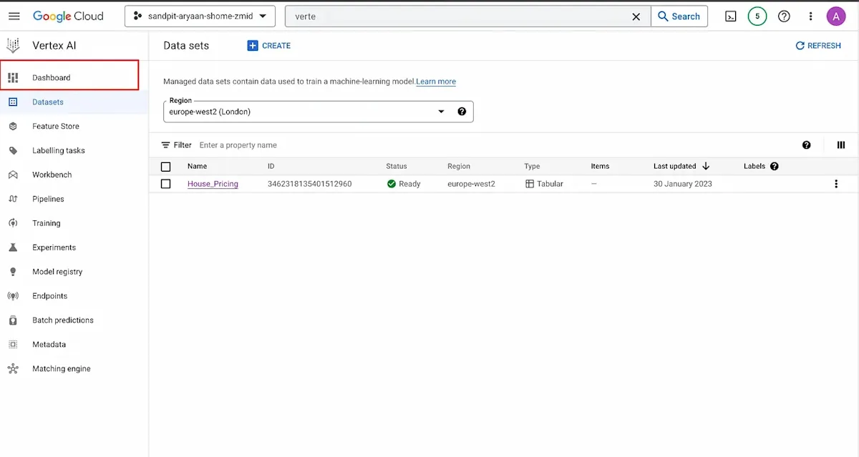
Task: Select the House_Pricing row checkbox
Action: pos(166,184)
